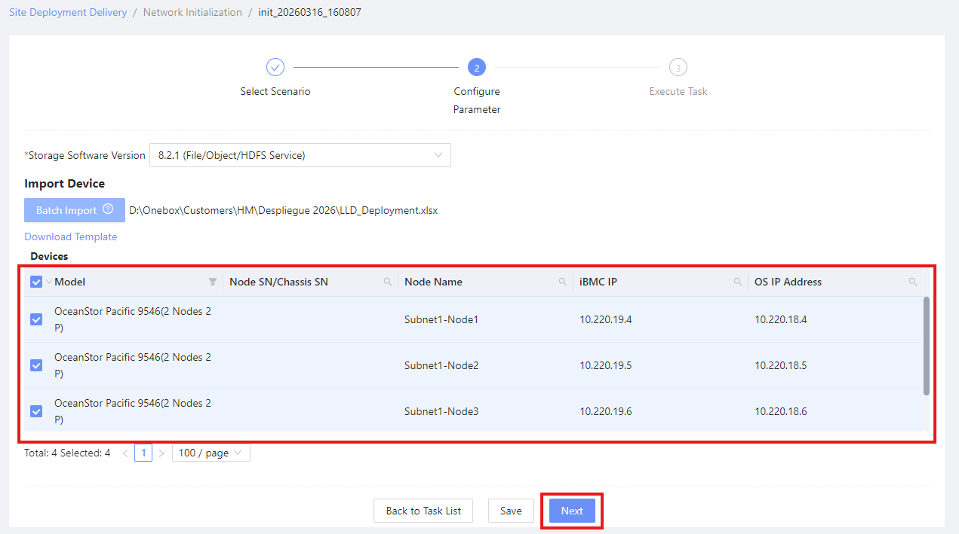Expand selection options arrow beside header checkbox
959x534 pixels.
(x=49, y=282)
